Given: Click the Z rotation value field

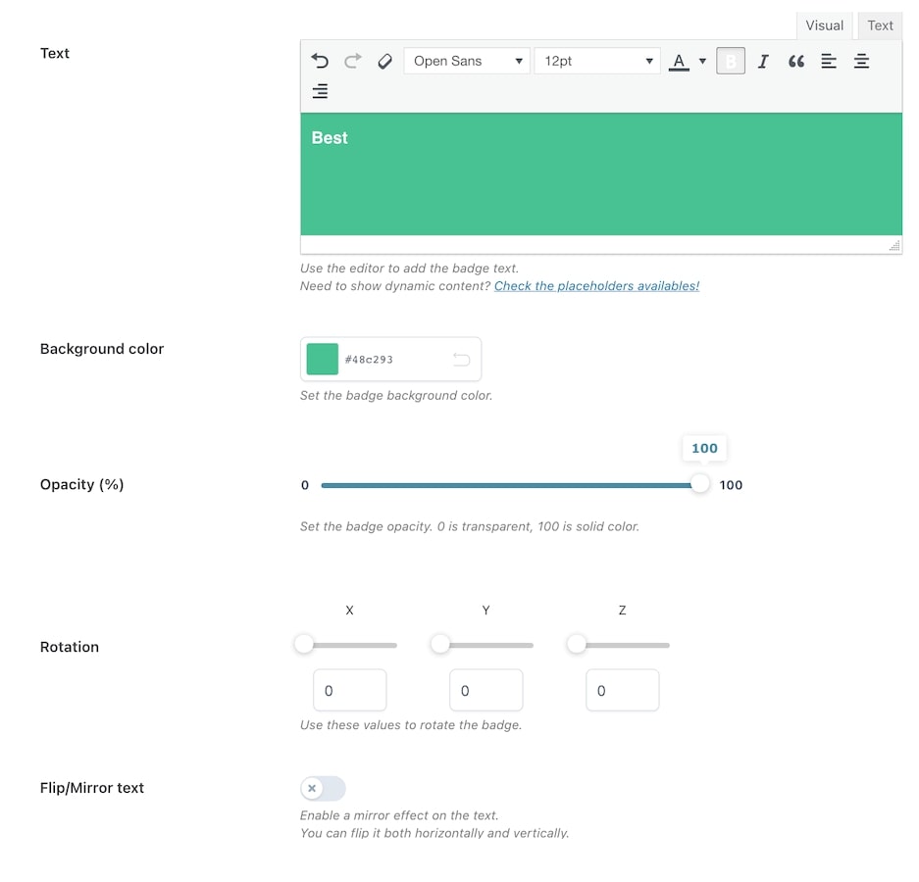Looking at the screenshot, I should (x=623, y=691).
